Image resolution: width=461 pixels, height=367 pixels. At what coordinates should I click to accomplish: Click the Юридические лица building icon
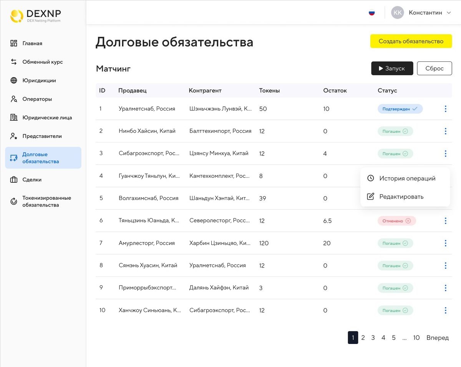point(14,117)
